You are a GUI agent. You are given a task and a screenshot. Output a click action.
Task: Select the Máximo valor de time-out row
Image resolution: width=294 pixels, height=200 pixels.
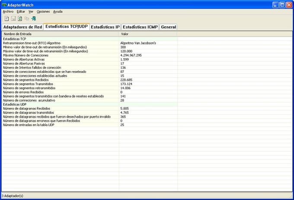tap(89, 51)
